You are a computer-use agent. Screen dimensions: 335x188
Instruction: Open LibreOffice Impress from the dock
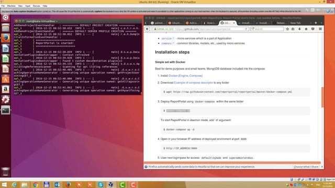(5, 69)
